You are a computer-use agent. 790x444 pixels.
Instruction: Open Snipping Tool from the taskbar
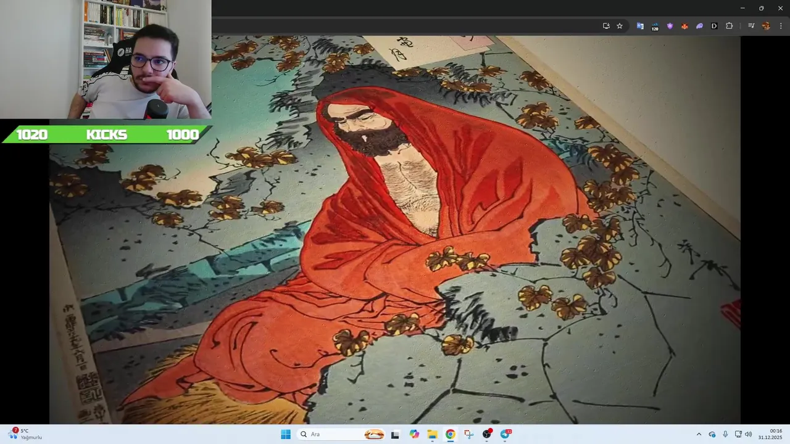click(x=469, y=434)
